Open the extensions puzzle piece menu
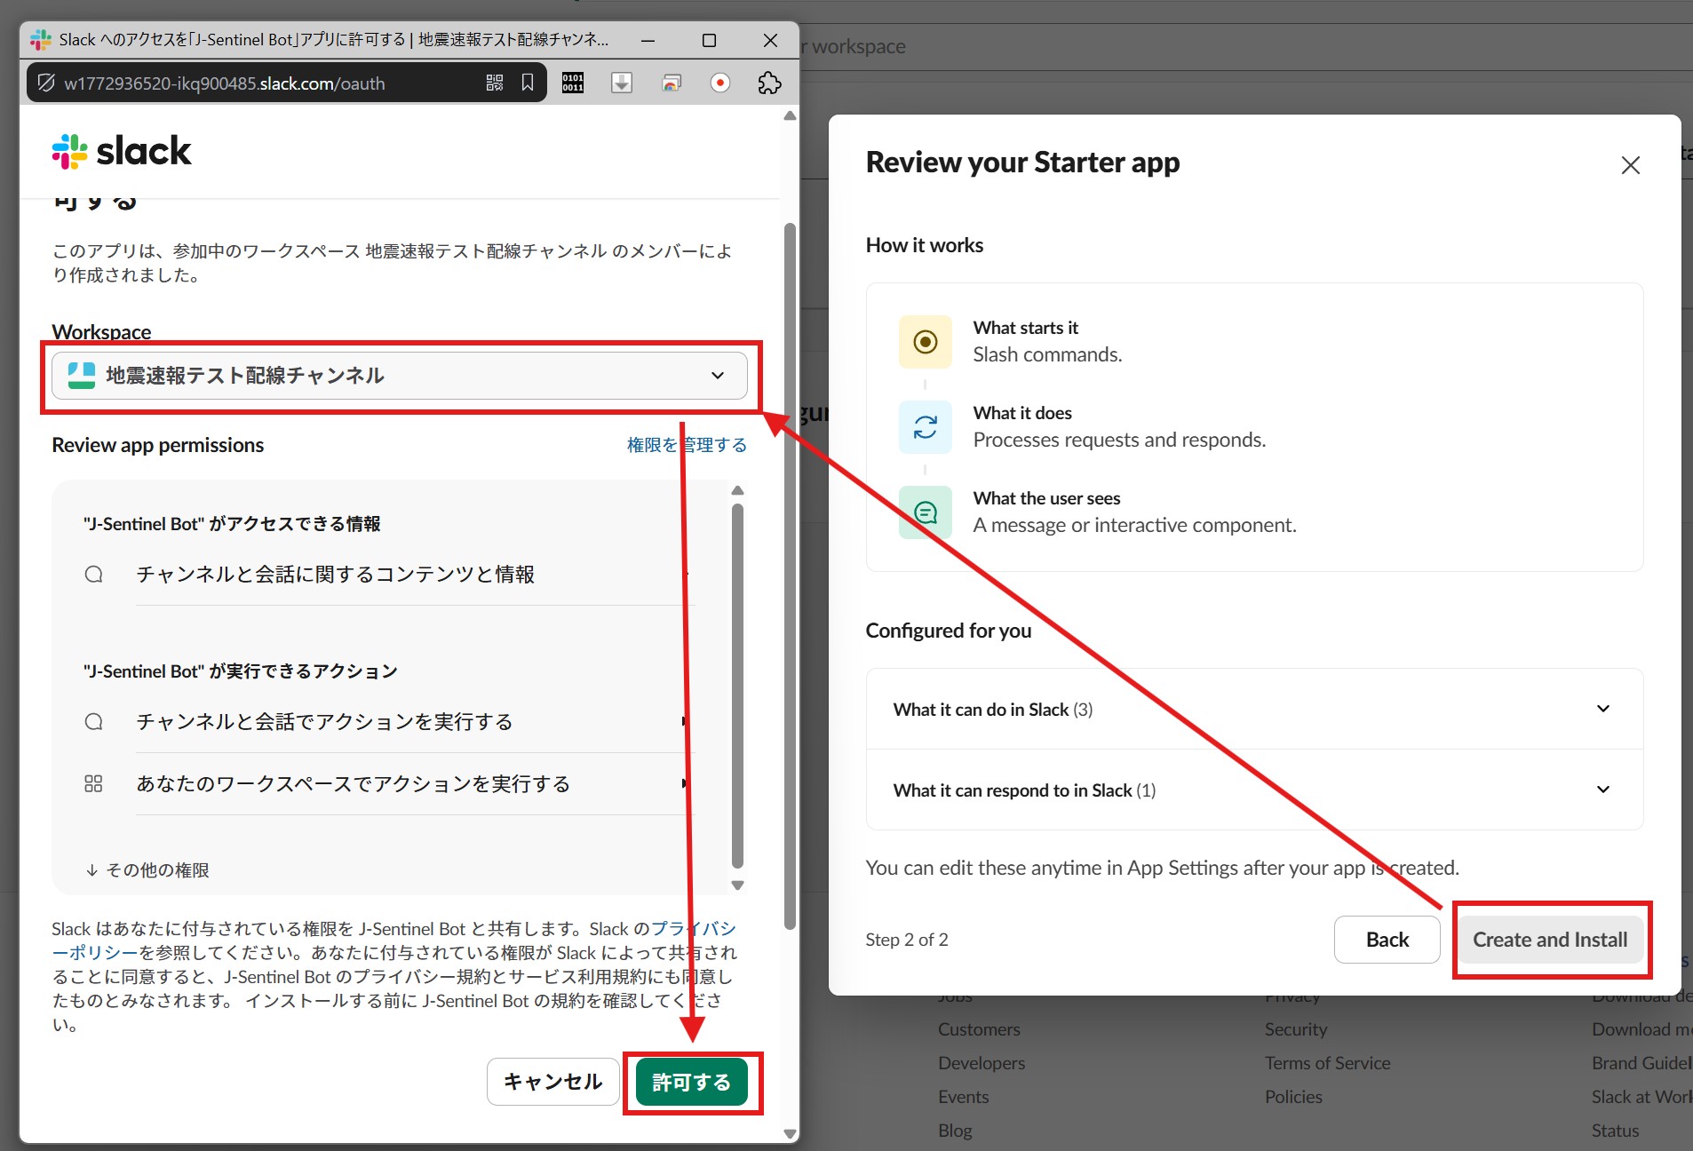 click(769, 83)
